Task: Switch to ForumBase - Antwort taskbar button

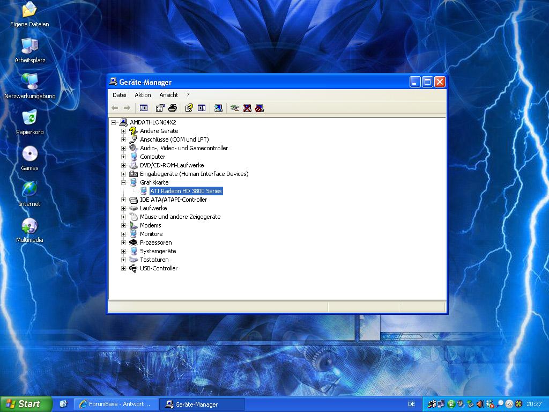Action: pyautogui.click(x=116, y=404)
